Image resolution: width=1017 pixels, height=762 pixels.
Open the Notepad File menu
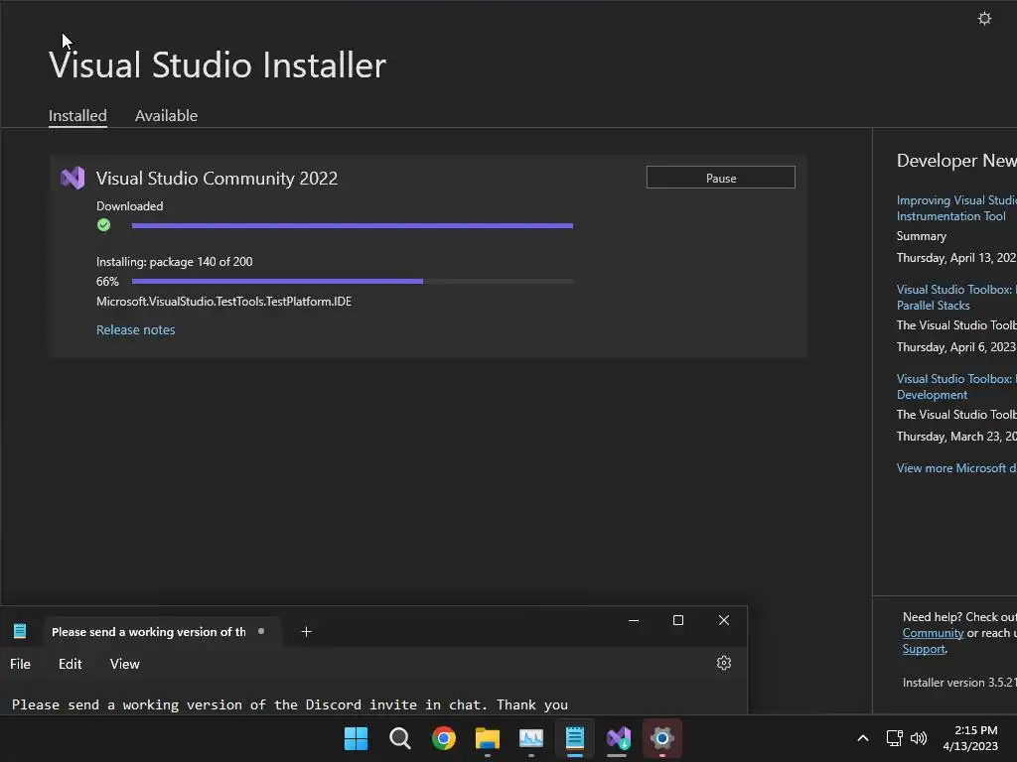20,664
